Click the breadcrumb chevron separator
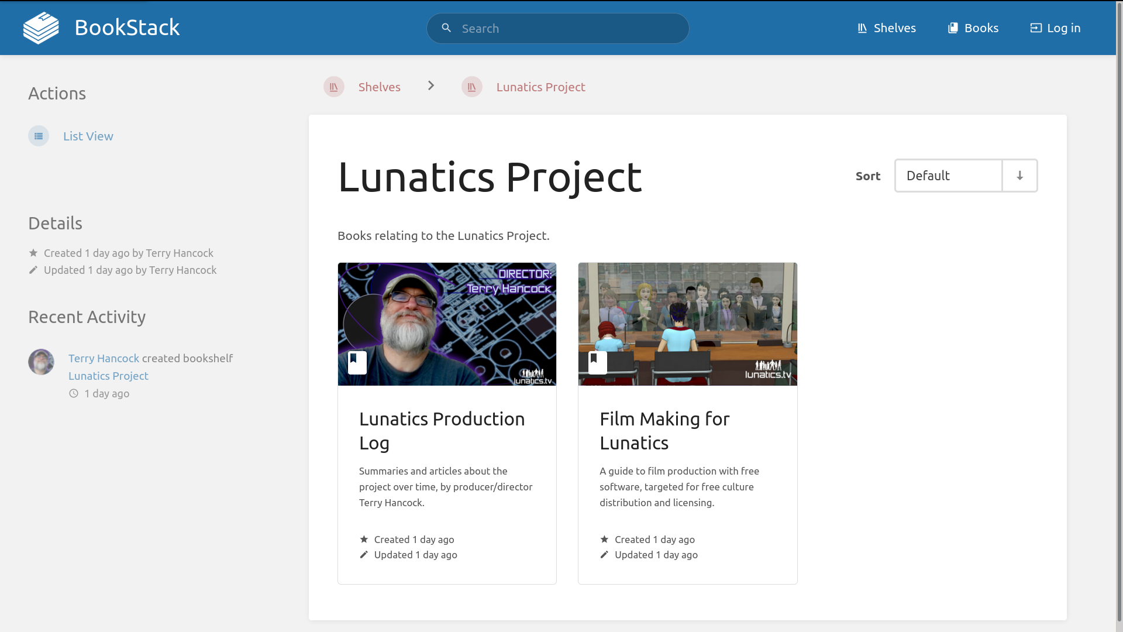The image size is (1123, 632). coord(431,86)
